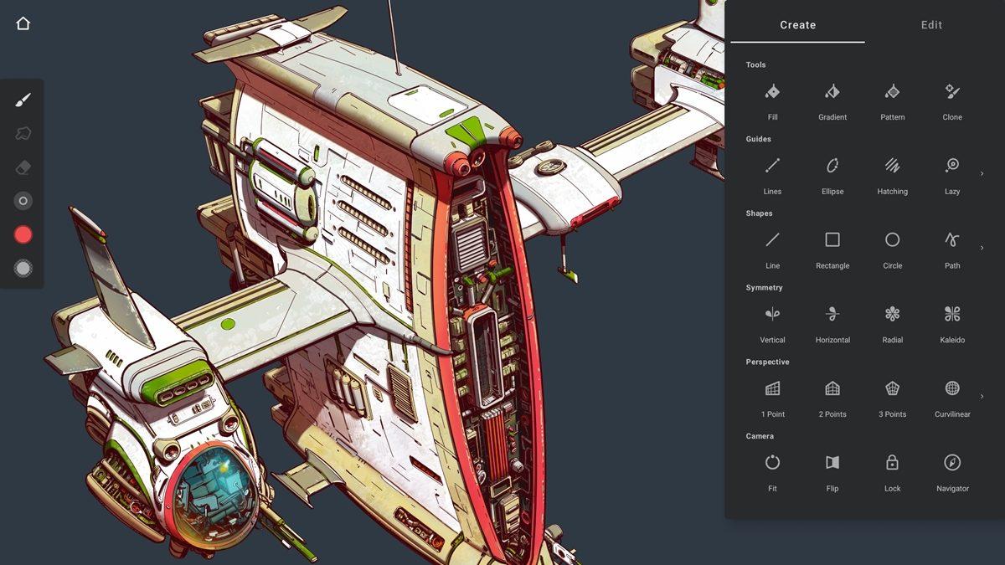The height and width of the screenshot is (565, 1005).
Task: Select the brush tool in left toolbar
Action: click(23, 100)
